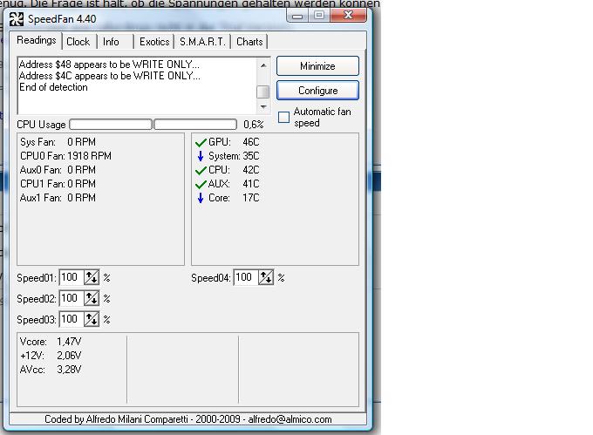Switch to the Exotics tab

tap(154, 42)
